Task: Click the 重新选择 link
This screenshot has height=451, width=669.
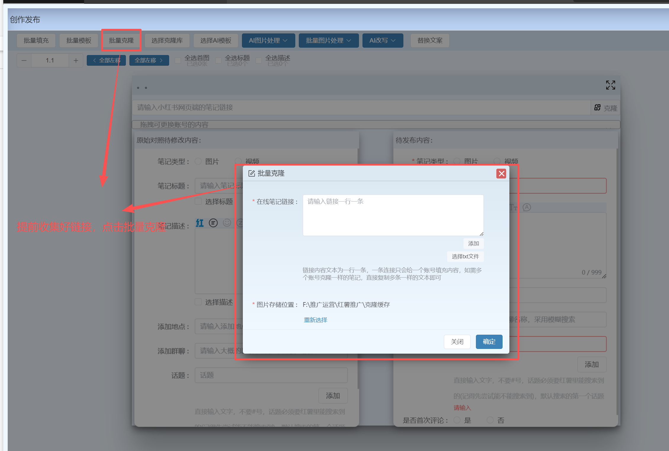Action: (315, 320)
